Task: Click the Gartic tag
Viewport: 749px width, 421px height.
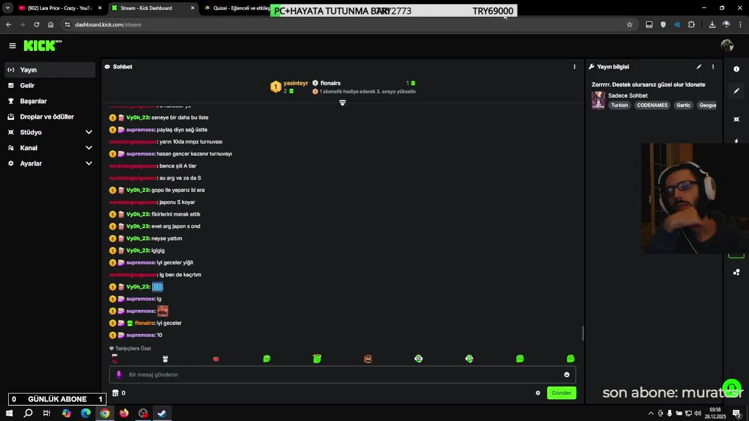Action: [683, 105]
